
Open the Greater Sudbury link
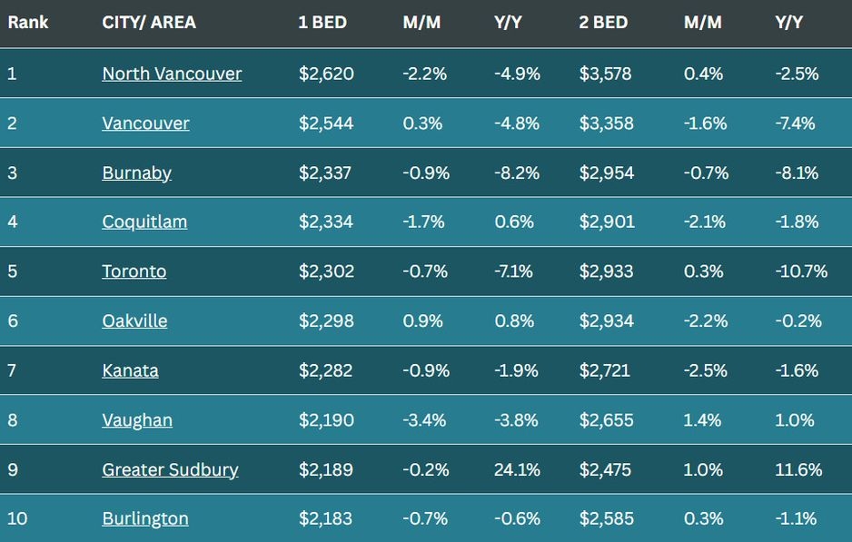[x=170, y=469]
